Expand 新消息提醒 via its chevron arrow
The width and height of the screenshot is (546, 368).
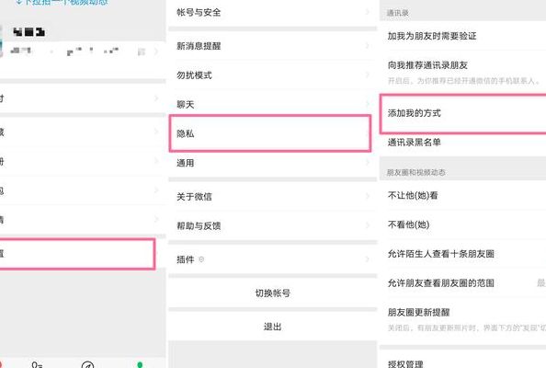tap(368, 46)
